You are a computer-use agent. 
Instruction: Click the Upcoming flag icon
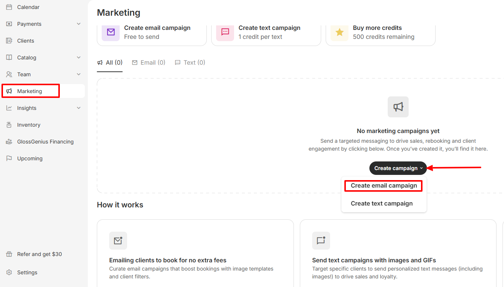click(x=9, y=158)
